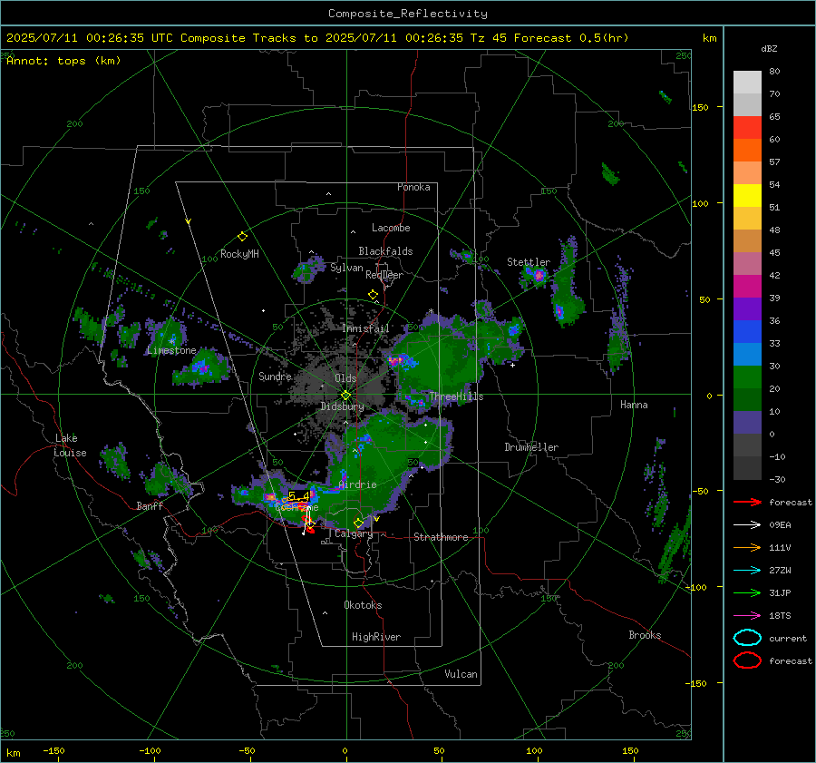Click the red forecast ellipse symbol
The width and height of the screenshot is (816, 763).
click(x=747, y=660)
